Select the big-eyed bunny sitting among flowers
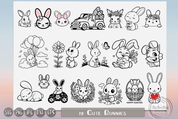Screen dimensions: 178x119 pos(110,91)
